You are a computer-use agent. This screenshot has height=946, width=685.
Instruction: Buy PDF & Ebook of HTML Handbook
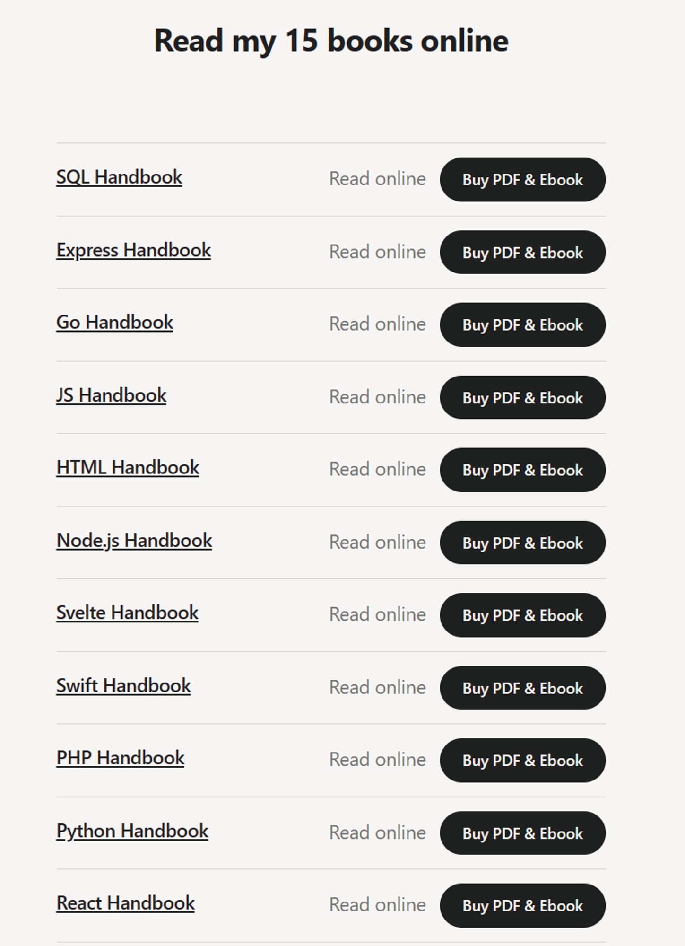(523, 470)
